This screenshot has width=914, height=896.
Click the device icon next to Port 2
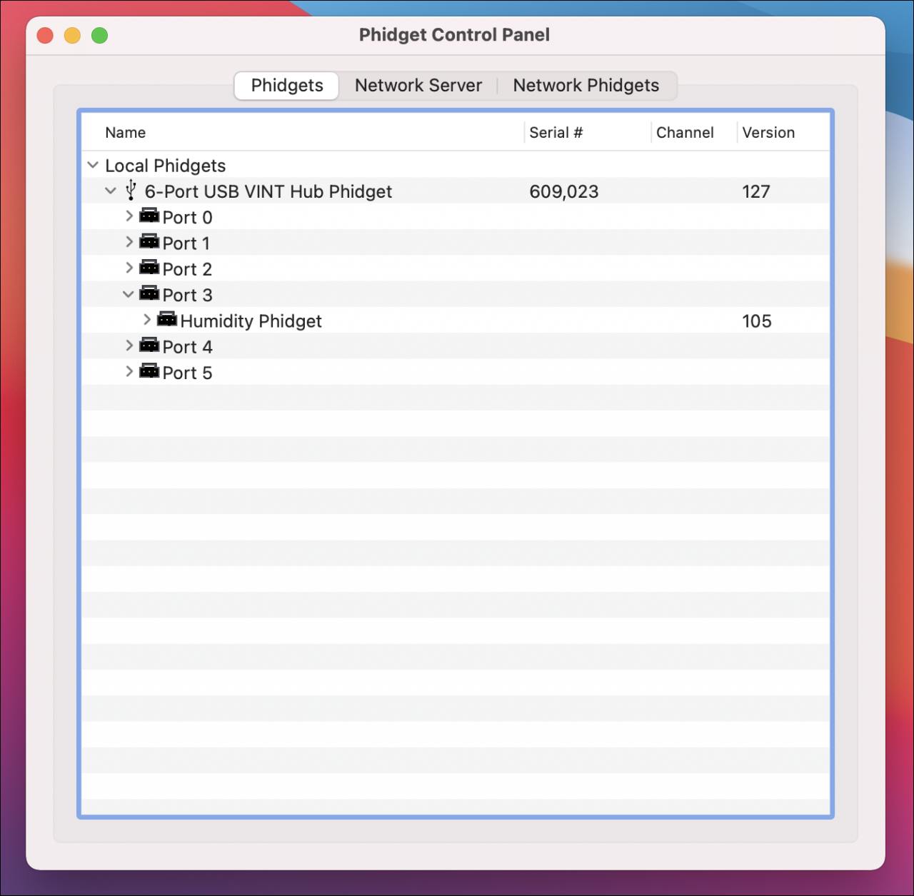click(x=149, y=268)
